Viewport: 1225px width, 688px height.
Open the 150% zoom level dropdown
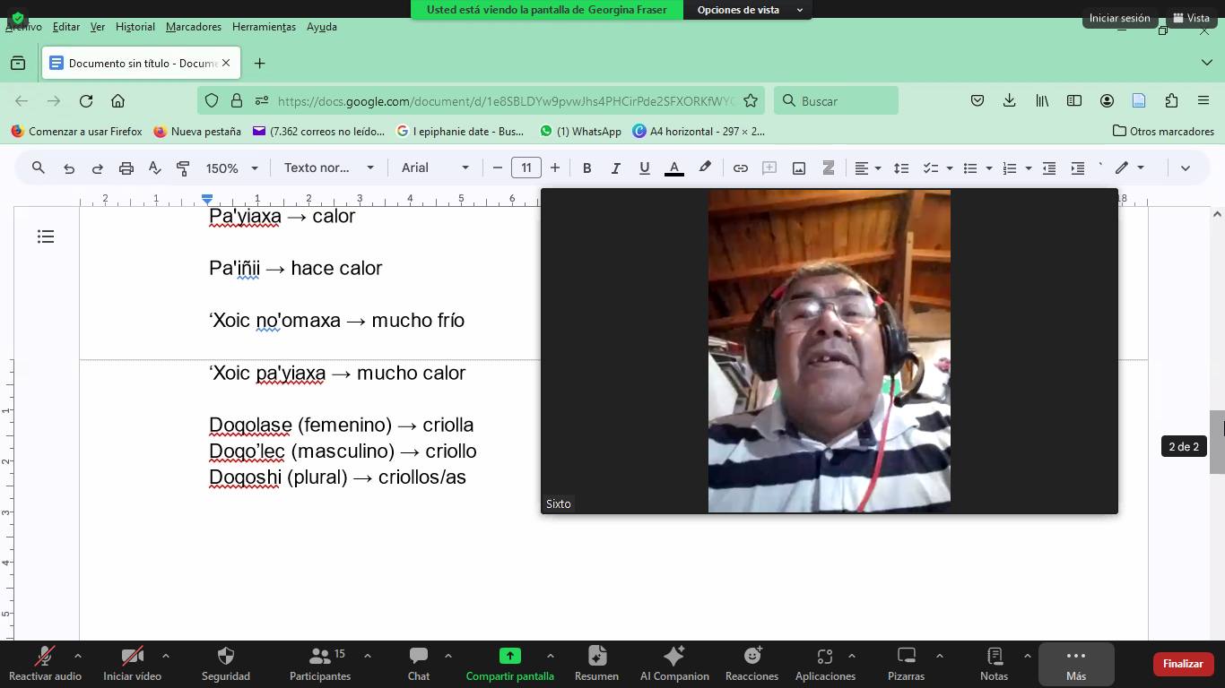pyautogui.click(x=231, y=168)
